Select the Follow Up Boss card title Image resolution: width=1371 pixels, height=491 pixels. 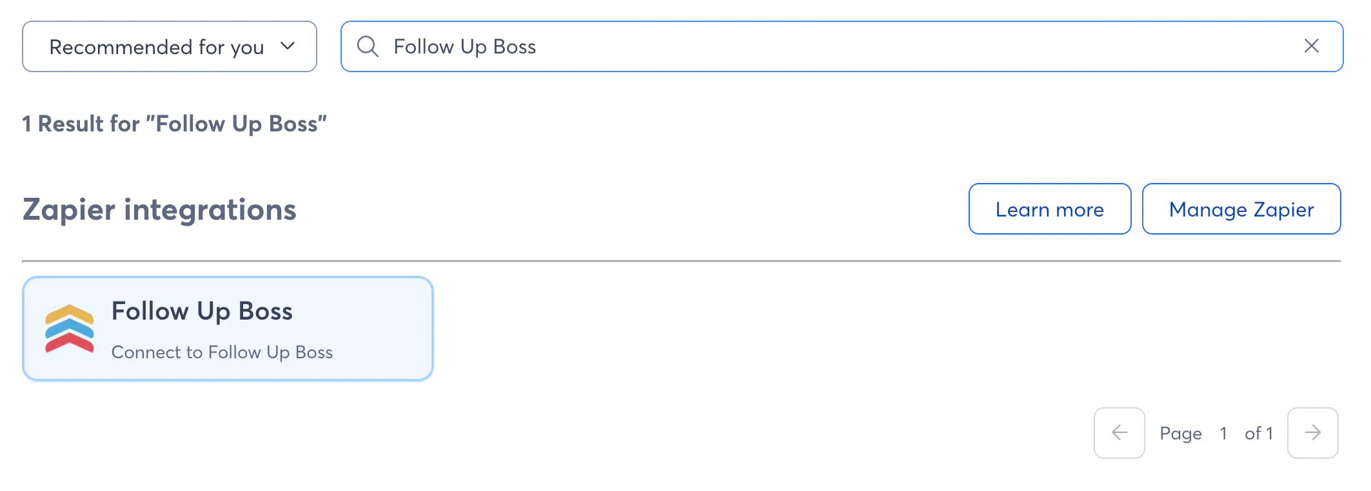[x=202, y=311]
